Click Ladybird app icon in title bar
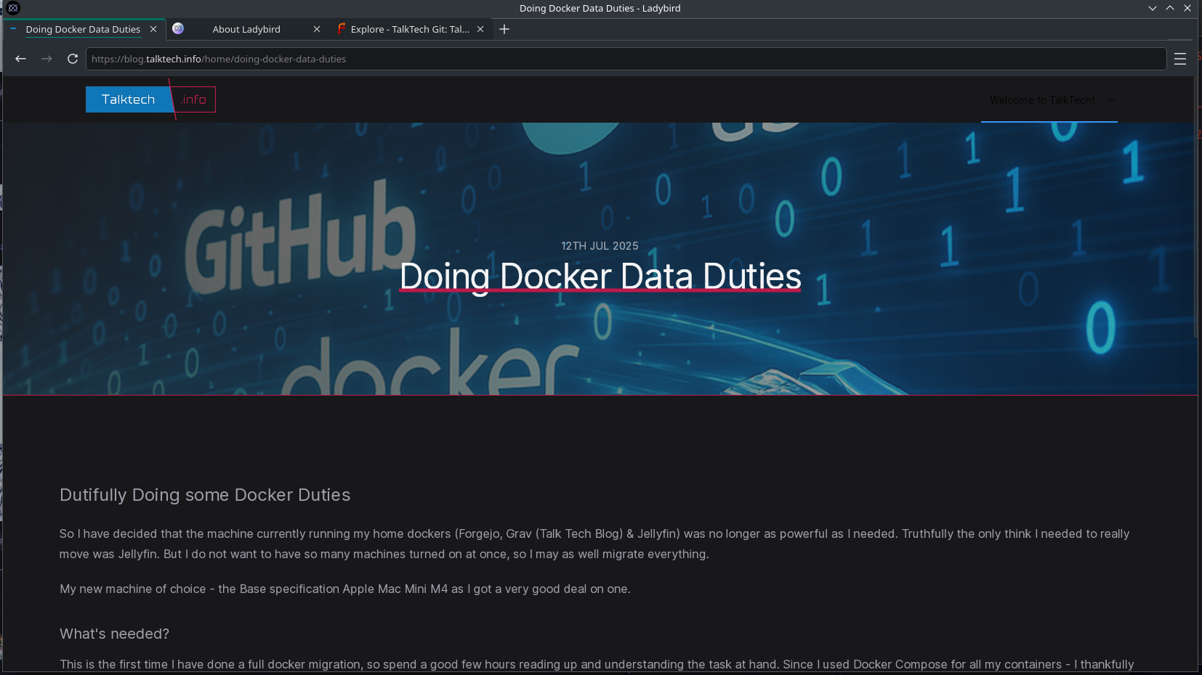Image resolution: width=1202 pixels, height=675 pixels. tap(13, 8)
